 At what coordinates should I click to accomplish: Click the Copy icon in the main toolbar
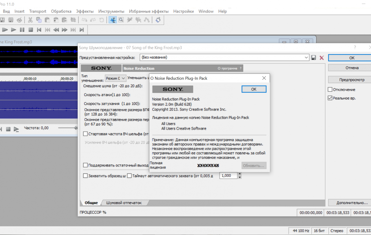[39, 20]
